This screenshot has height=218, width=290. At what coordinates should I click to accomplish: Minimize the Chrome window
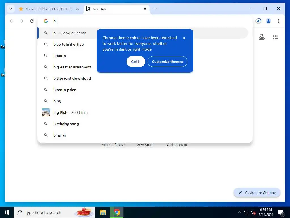tap(252, 9)
